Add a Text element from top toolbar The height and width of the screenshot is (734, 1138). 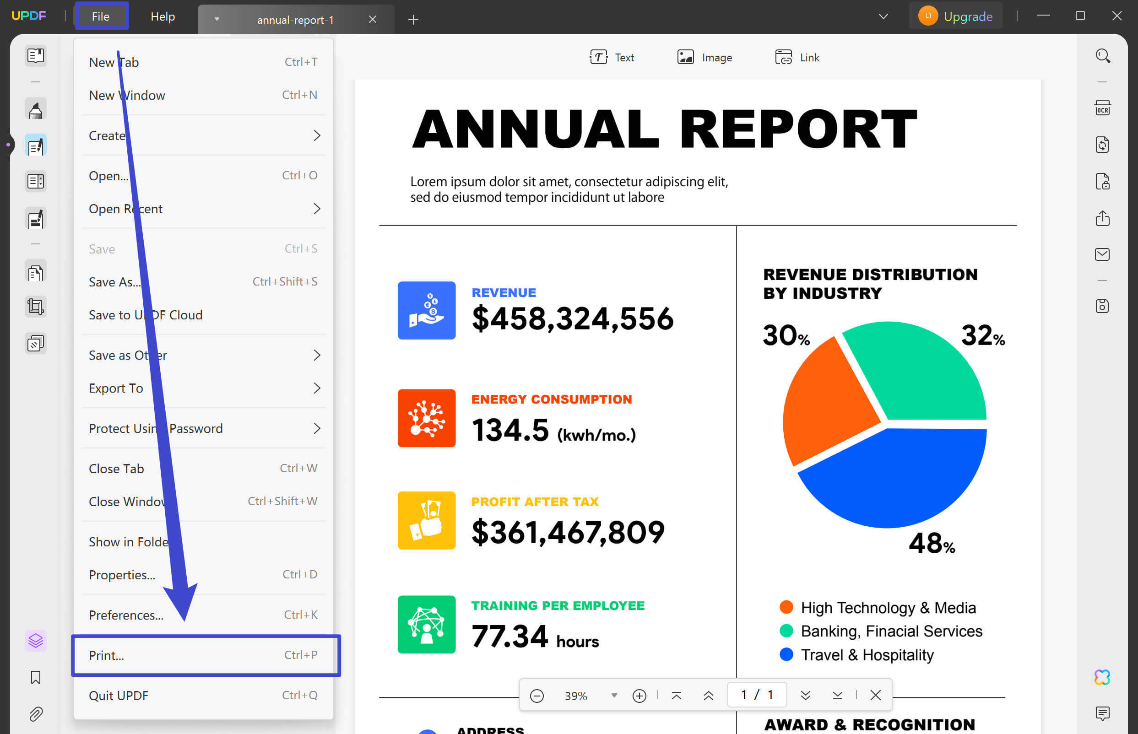(612, 57)
